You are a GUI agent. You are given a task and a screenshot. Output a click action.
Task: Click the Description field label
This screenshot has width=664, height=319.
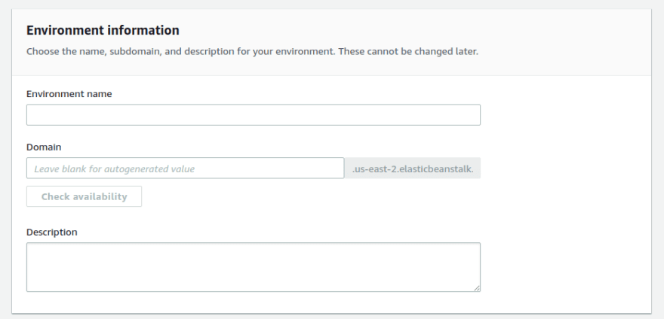click(x=51, y=232)
